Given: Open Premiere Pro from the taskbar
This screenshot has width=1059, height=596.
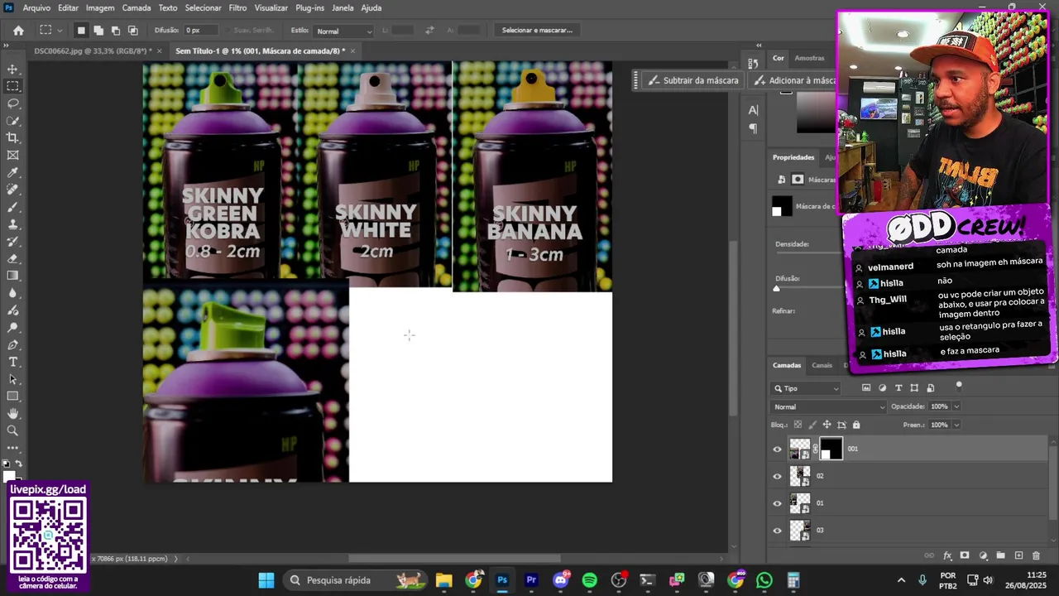Looking at the screenshot, I should [531, 580].
